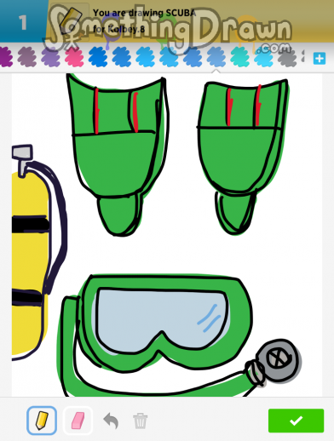Select the deep purple swatch at the palette start

point(6,57)
